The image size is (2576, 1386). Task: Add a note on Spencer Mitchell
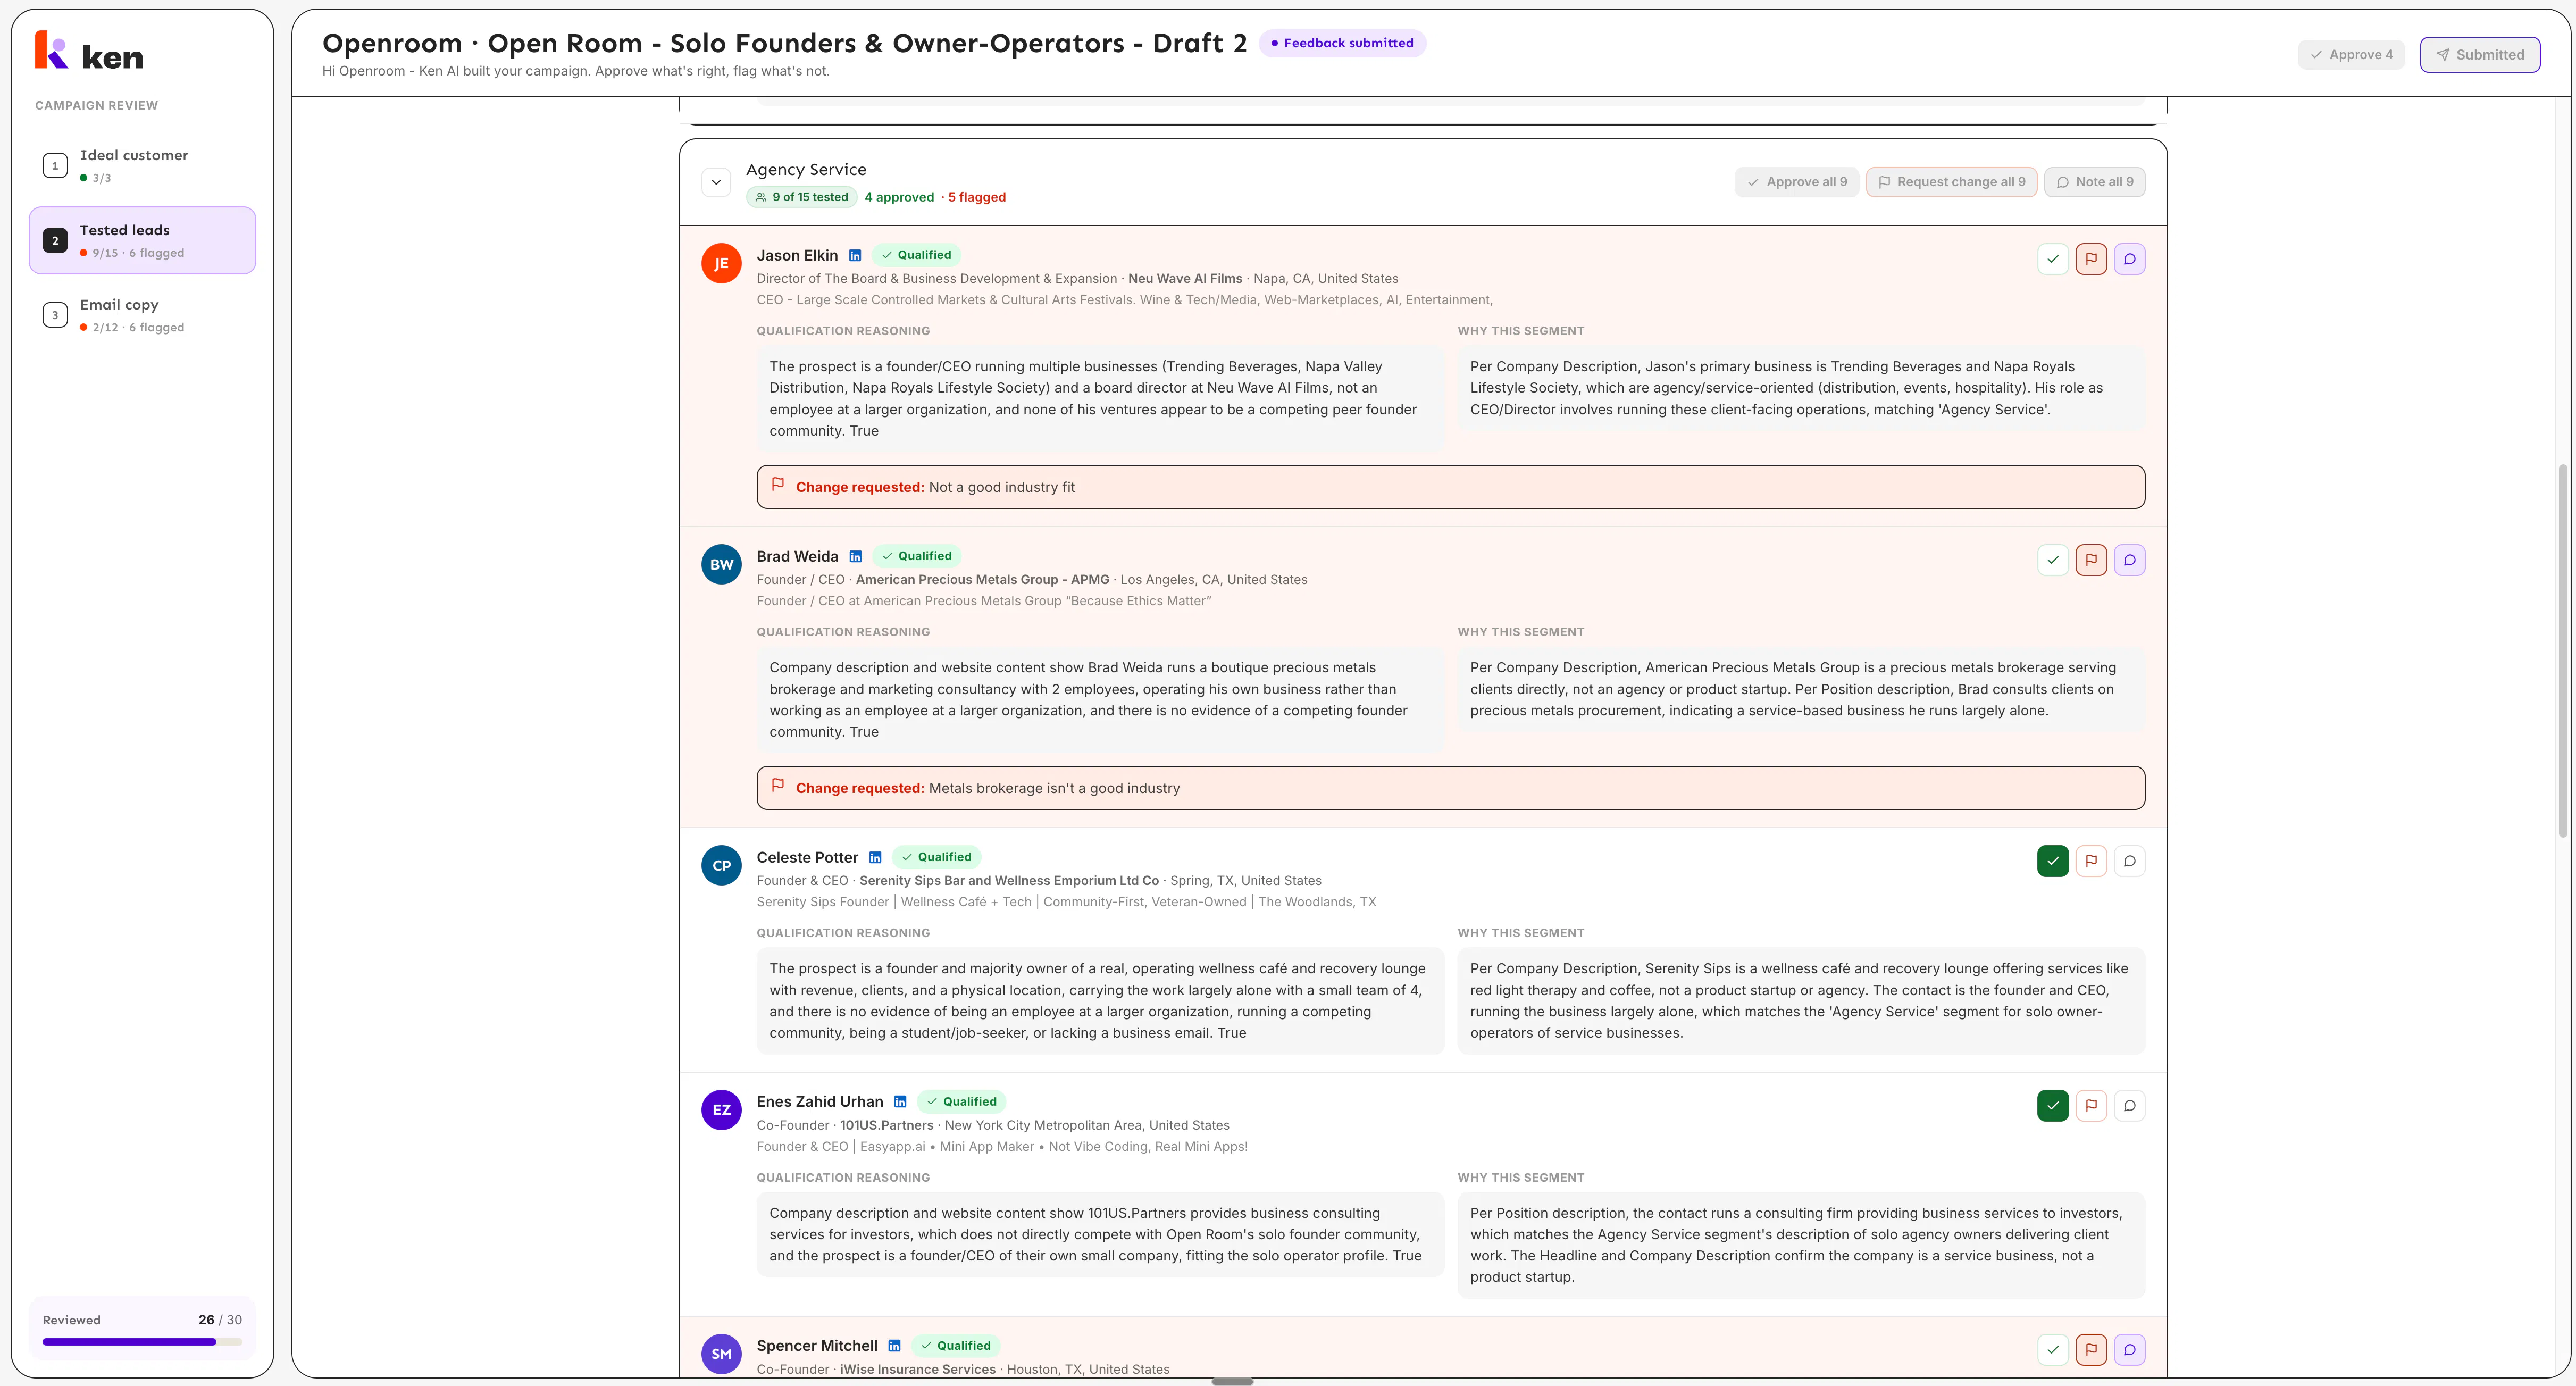pyautogui.click(x=2129, y=1350)
